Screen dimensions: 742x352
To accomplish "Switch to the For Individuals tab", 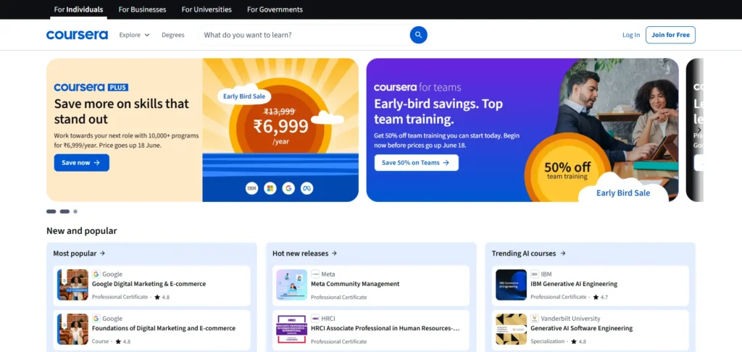I will [x=78, y=9].
